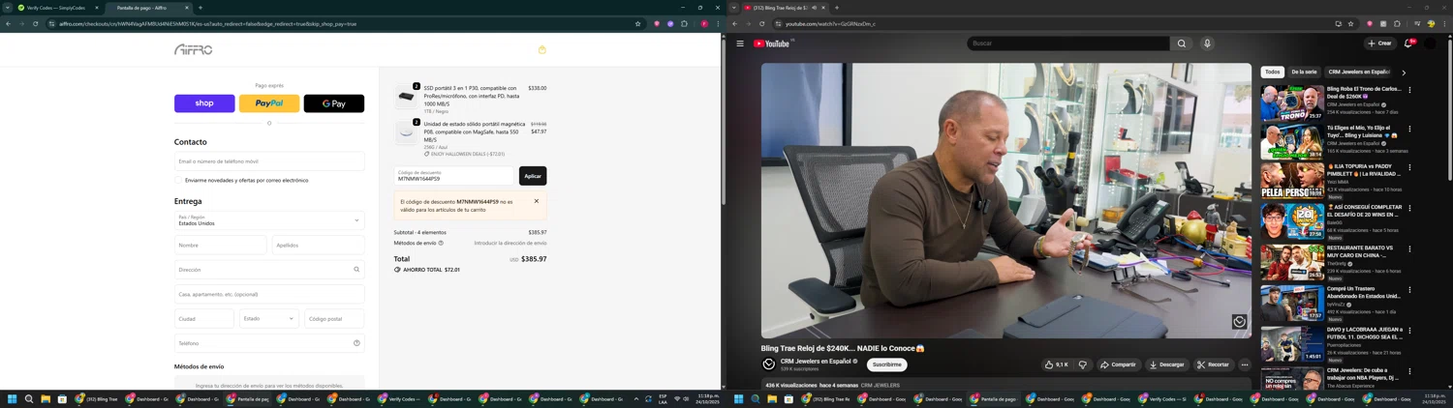
Task: Click the Ciudad input field
Action: 204,318
